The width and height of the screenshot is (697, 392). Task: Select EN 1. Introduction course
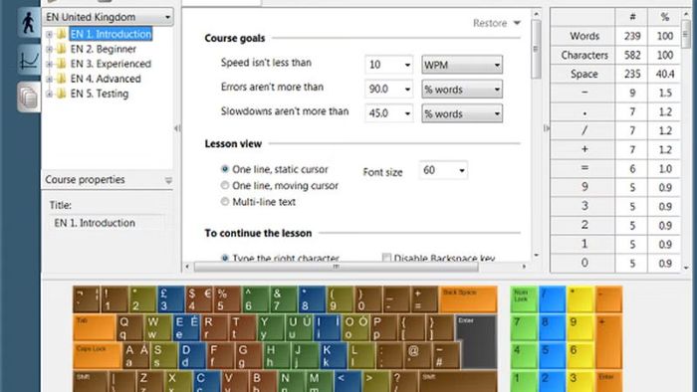pos(111,34)
